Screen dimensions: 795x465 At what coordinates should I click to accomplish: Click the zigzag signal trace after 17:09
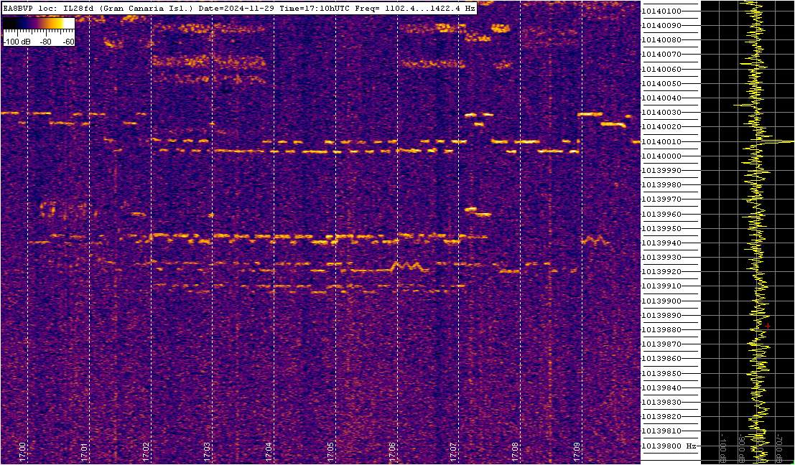[595, 240]
